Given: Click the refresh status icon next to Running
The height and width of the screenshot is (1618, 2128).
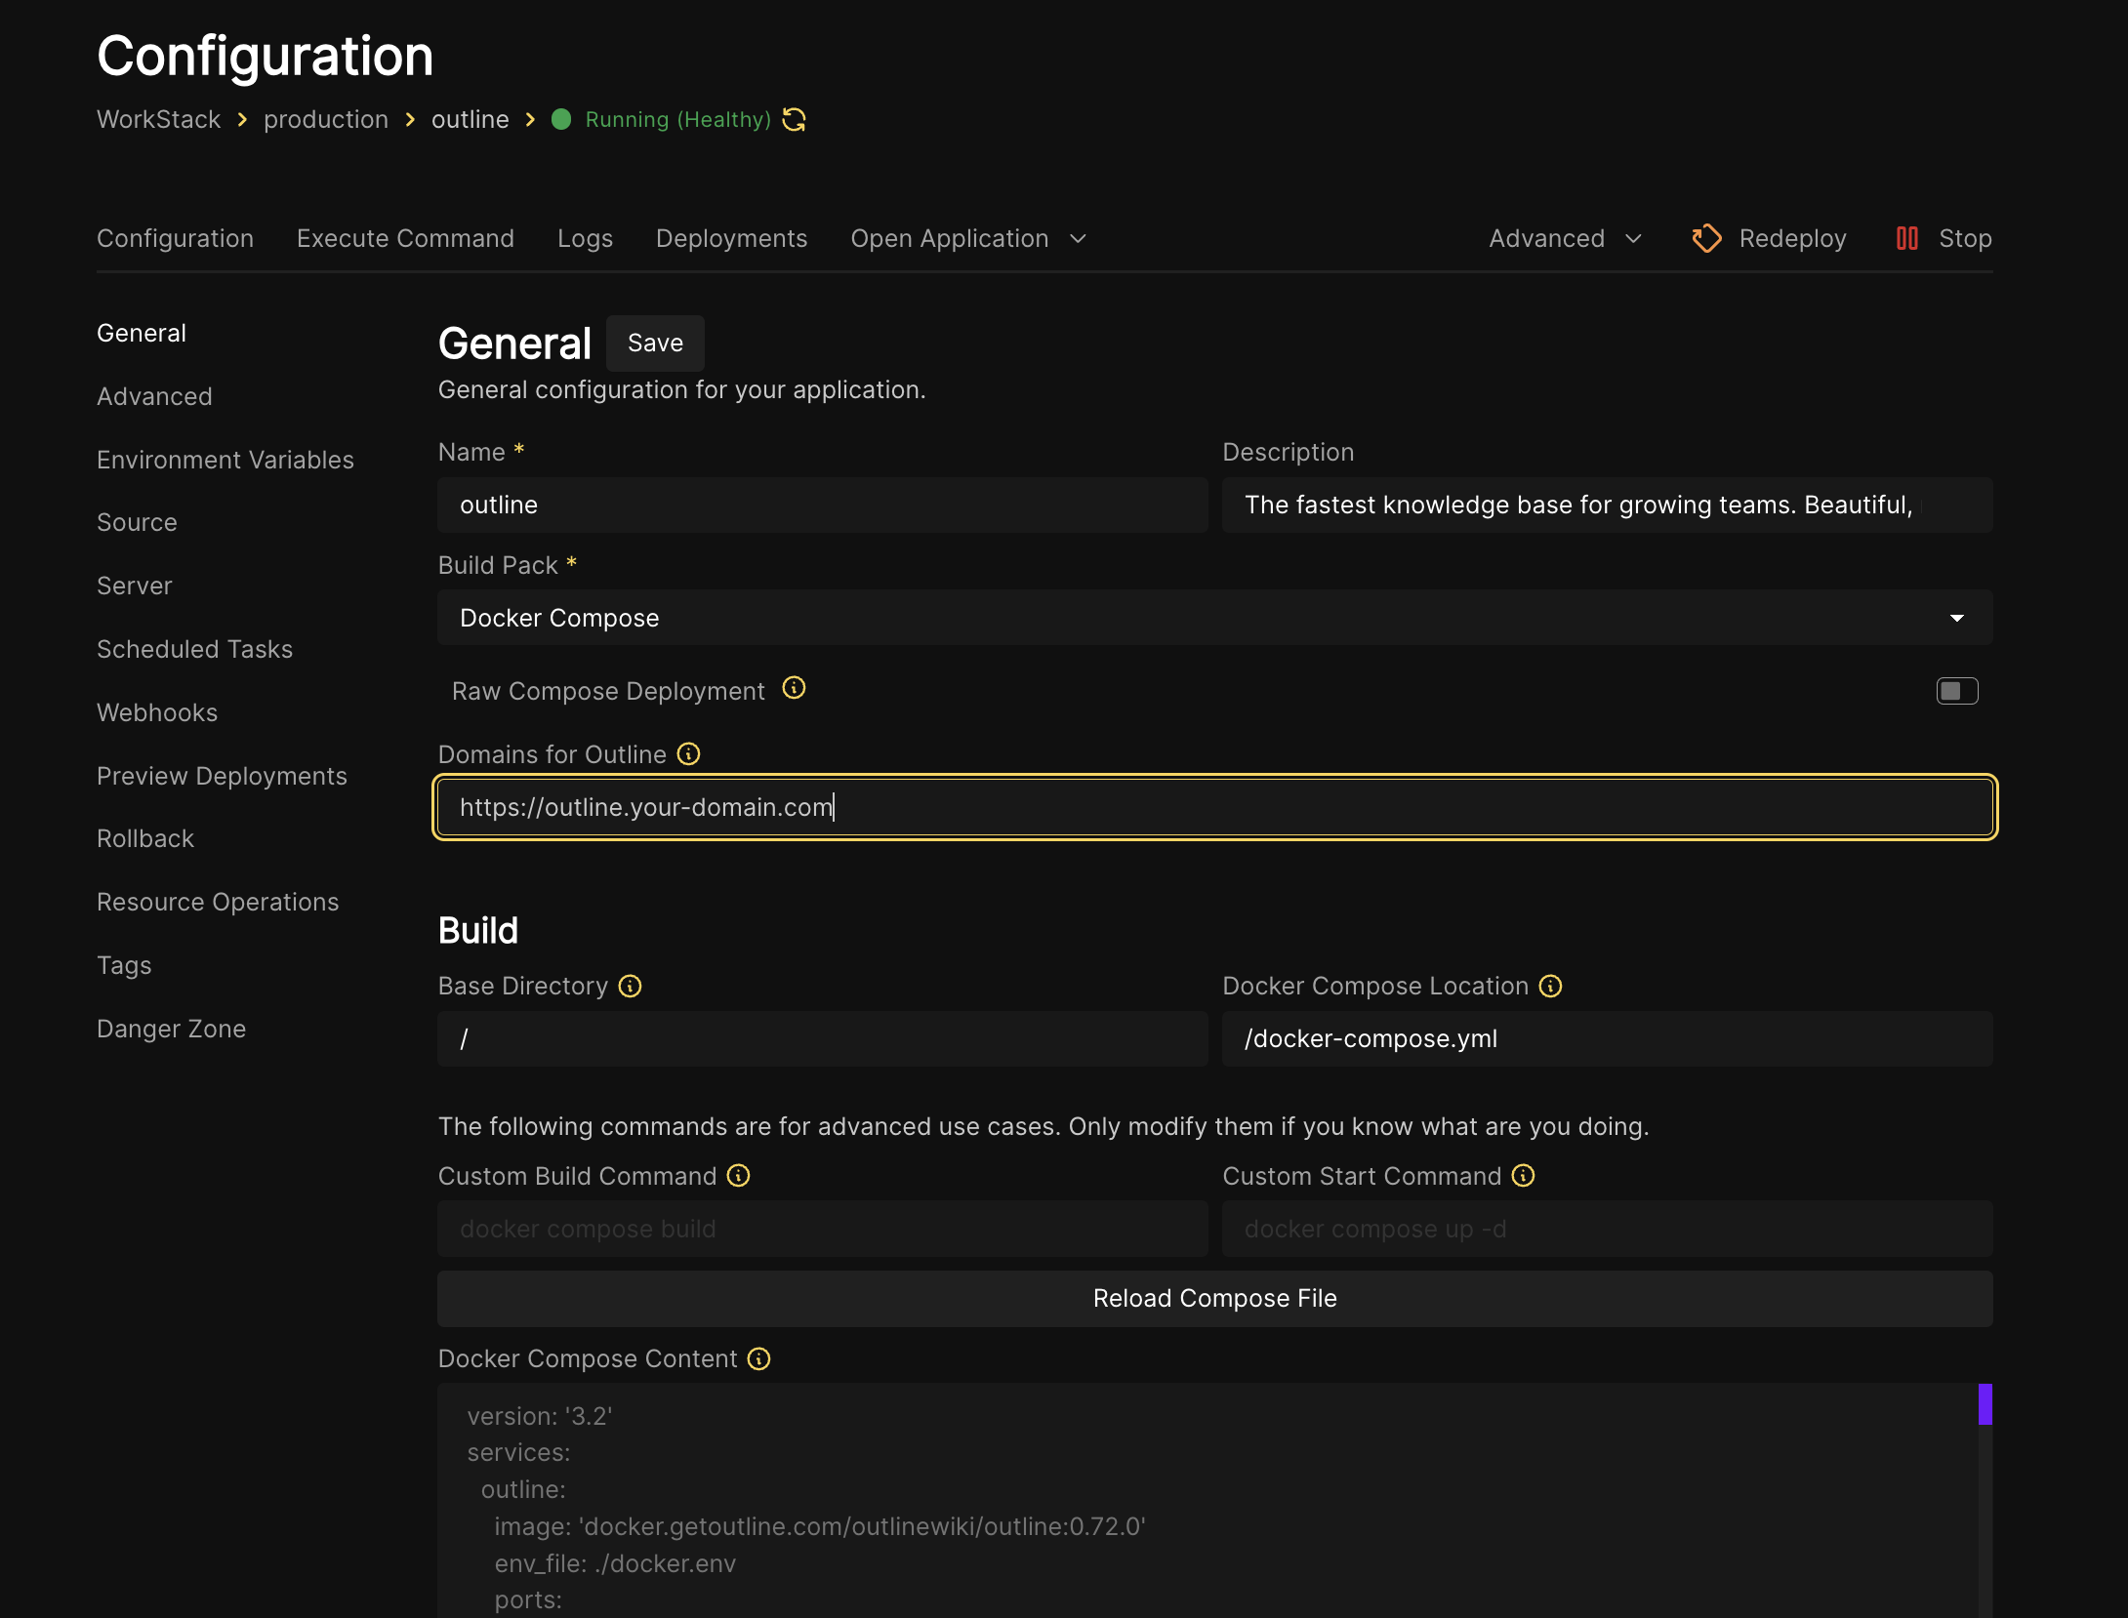Looking at the screenshot, I should click(x=795, y=119).
